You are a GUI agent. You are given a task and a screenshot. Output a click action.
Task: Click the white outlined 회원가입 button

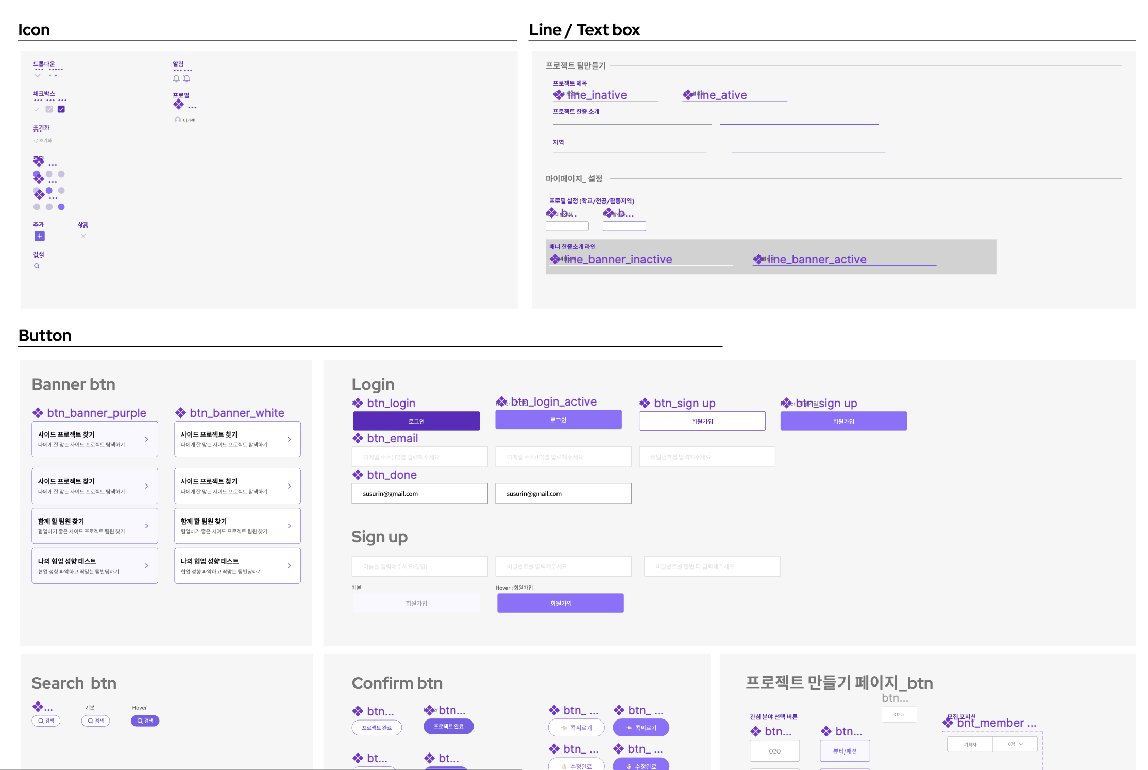(702, 421)
